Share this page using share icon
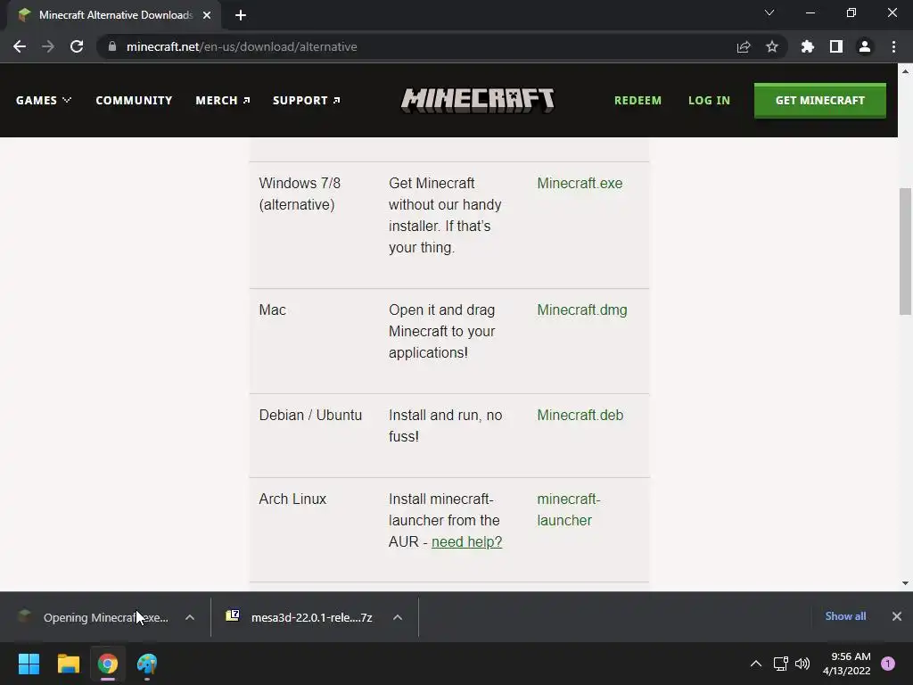Viewport: 913px width, 685px height. click(744, 46)
